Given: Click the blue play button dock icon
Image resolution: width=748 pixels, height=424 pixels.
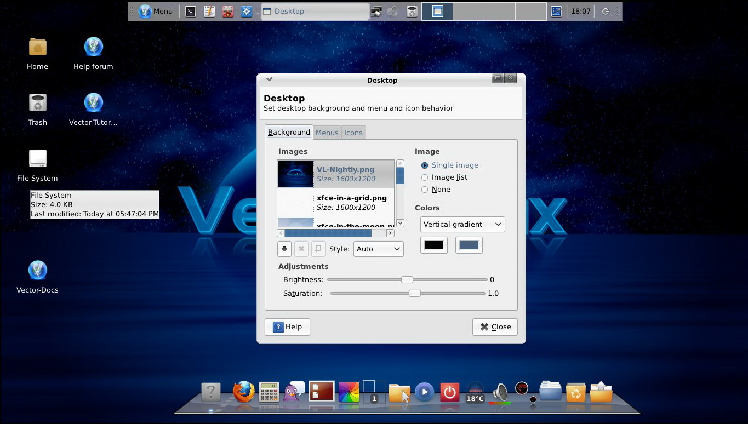Looking at the screenshot, I should point(424,392).
